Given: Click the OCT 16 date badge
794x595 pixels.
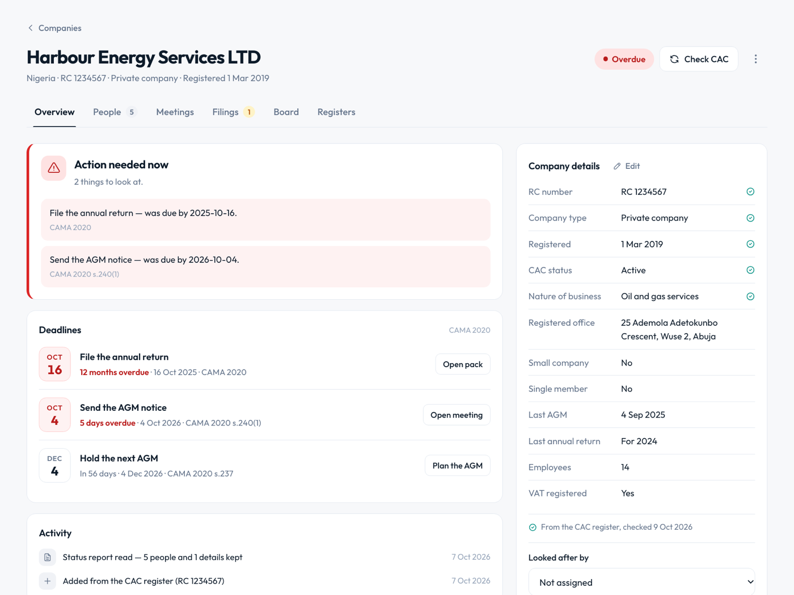Looking at the screenshot, I should [x=54, y=364].
